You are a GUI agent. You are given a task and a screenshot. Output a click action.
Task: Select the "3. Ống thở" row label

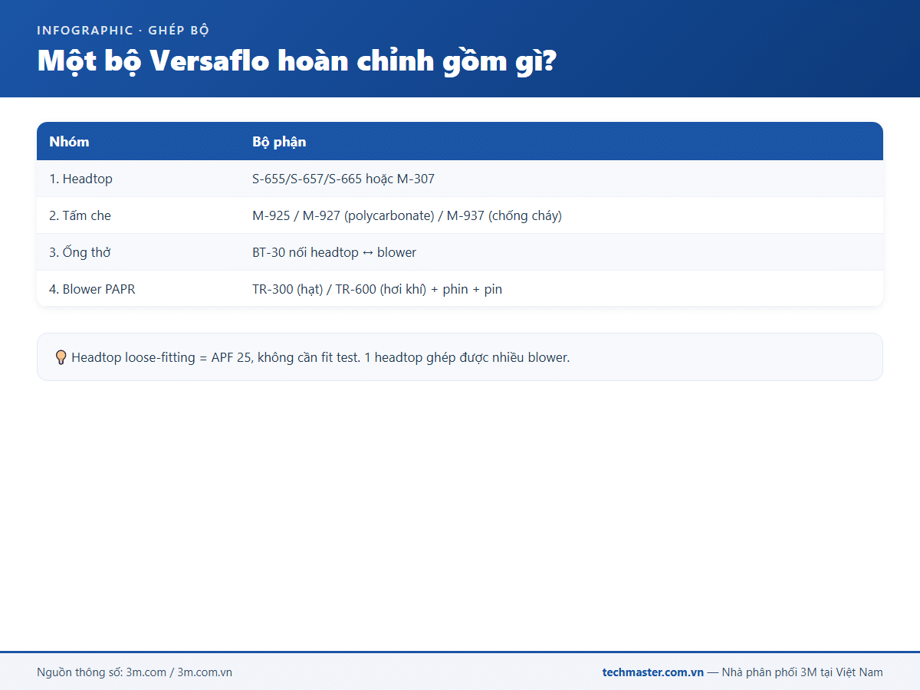[x=80, y=252]
